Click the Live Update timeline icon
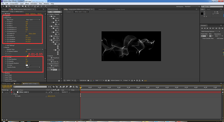Image resolution: width=224 pixels, height=122 pixels. pyautogui.click(x=54, y=87)
